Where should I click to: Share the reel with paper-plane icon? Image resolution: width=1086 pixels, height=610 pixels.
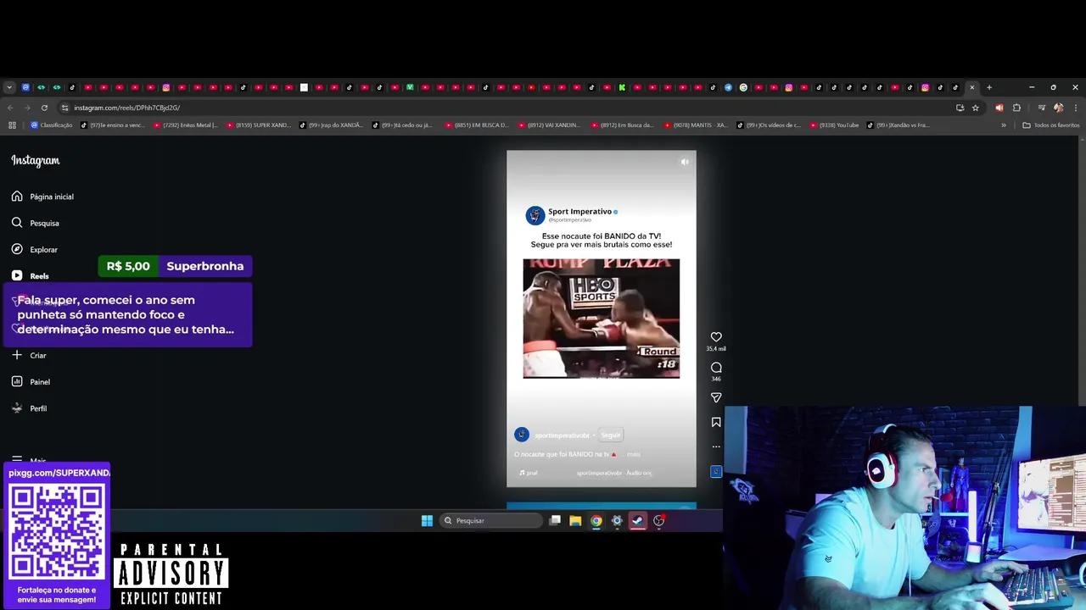pyautogui.click(x=716, y=397)
